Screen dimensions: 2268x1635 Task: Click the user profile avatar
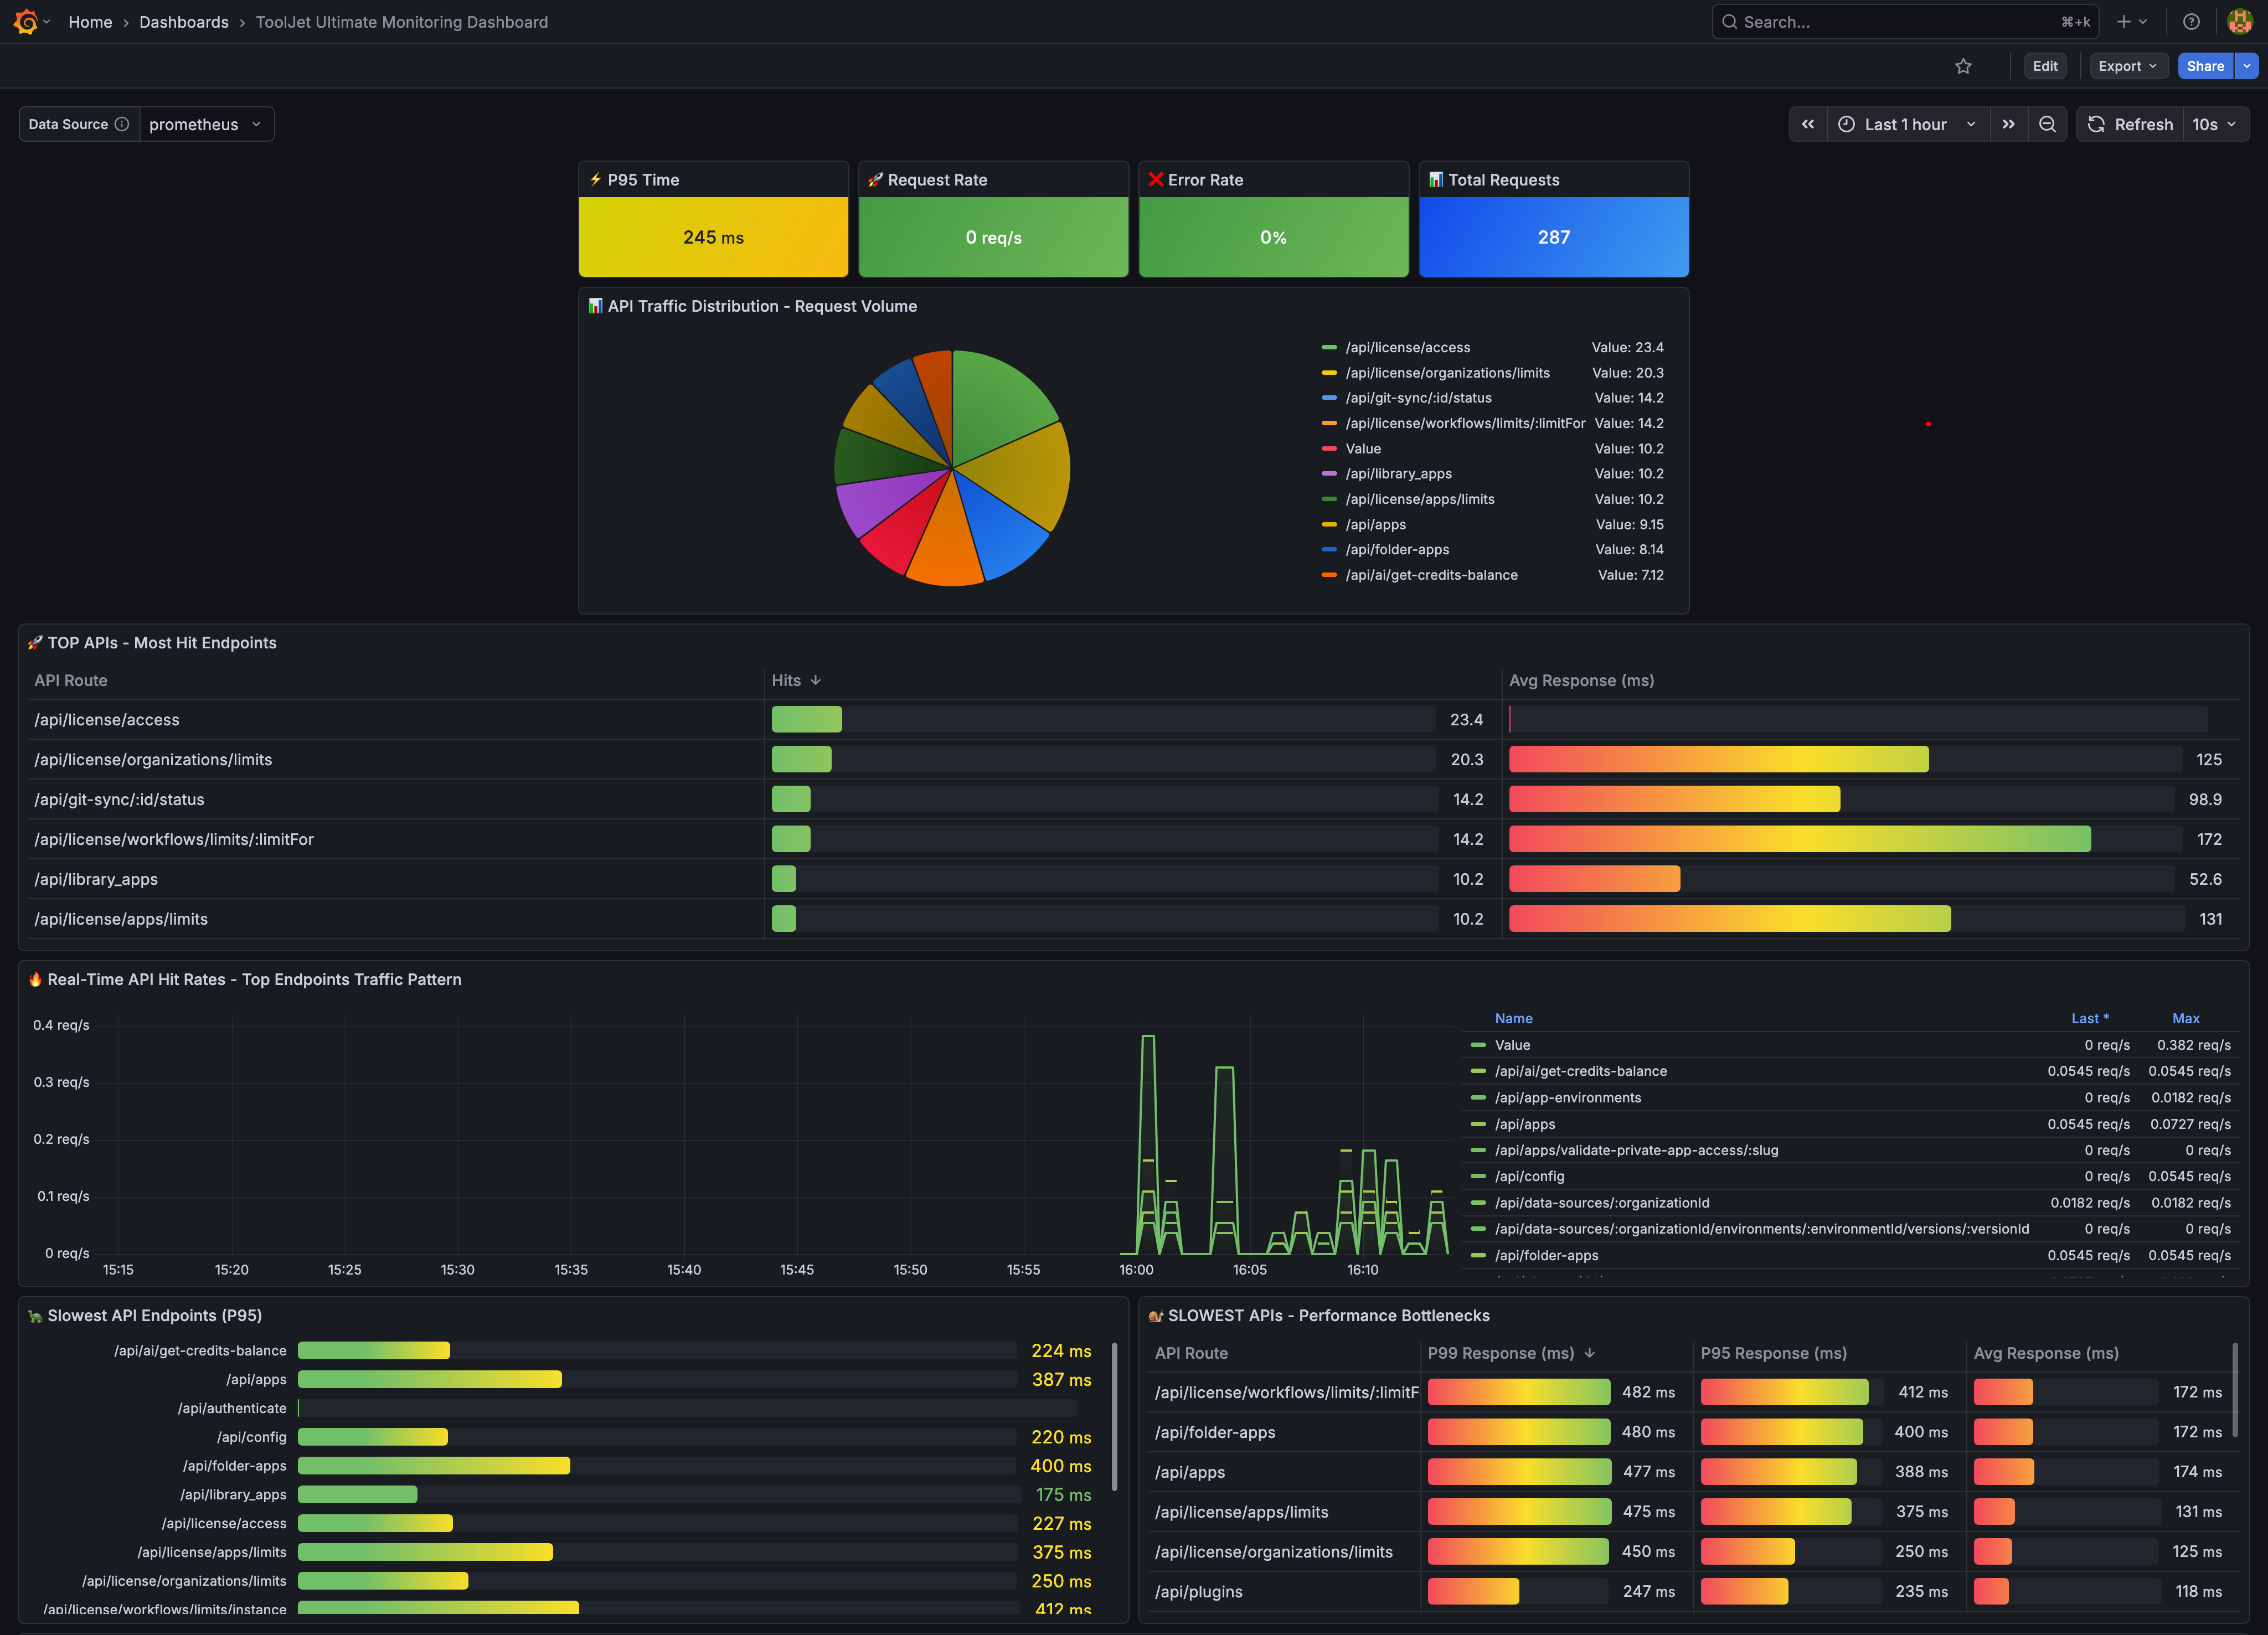2240,21
